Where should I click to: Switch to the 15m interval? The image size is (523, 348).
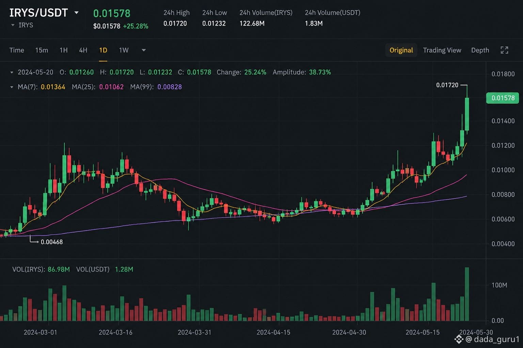42,50
